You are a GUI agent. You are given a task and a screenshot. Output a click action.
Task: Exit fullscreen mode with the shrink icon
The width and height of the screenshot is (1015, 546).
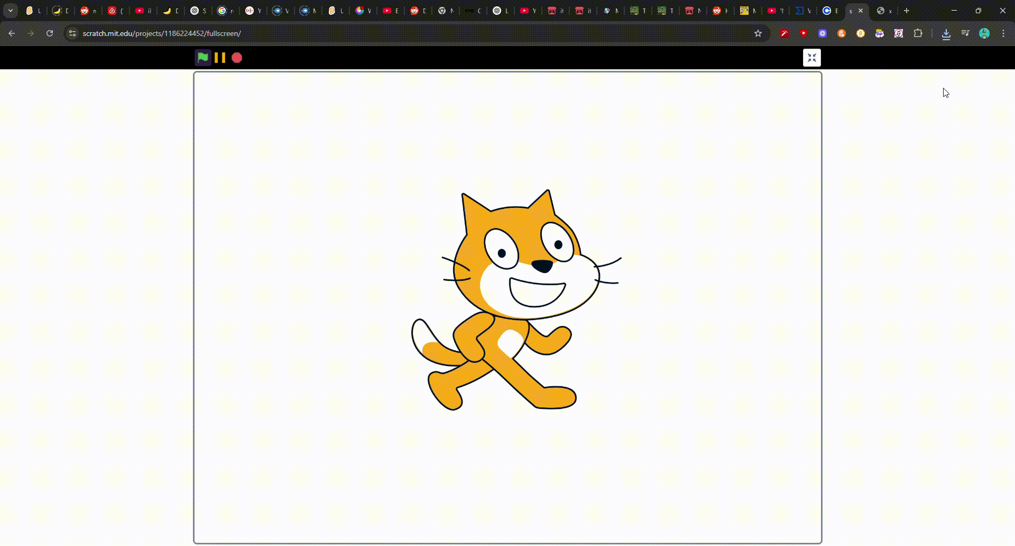pyautogui.click(x=811, y=58)
